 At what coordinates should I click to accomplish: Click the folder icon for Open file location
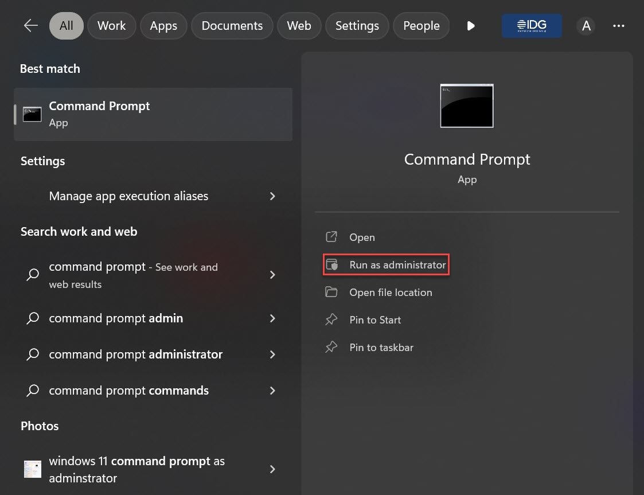(331, 292)
